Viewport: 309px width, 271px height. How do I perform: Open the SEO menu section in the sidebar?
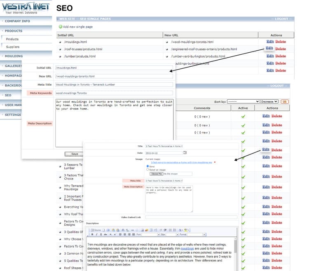tap(8, 95)
